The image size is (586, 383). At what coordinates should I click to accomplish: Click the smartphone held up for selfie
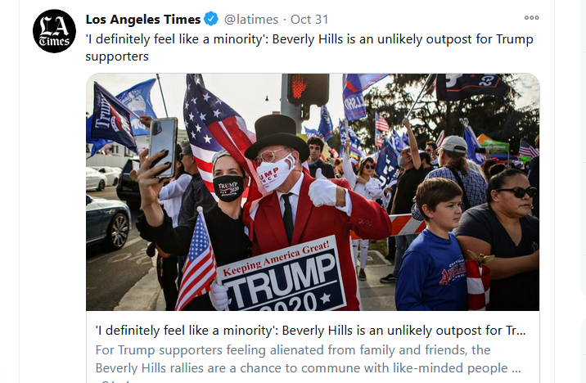pos(163,146)
